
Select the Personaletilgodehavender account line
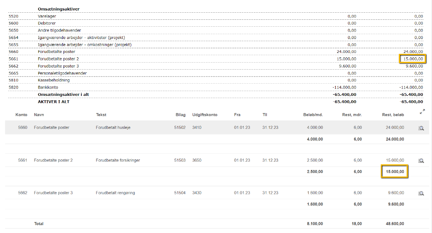click(62, 73)
